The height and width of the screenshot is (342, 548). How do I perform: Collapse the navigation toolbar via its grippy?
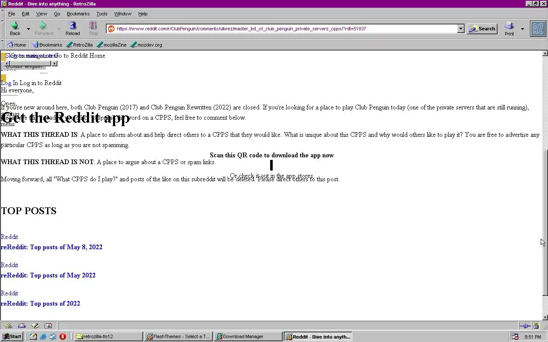[3, 29]
